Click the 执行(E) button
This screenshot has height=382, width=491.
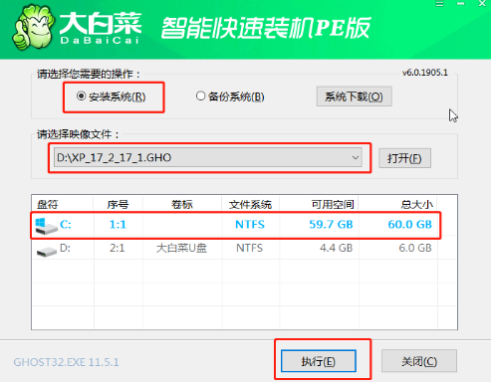[319, 361]
